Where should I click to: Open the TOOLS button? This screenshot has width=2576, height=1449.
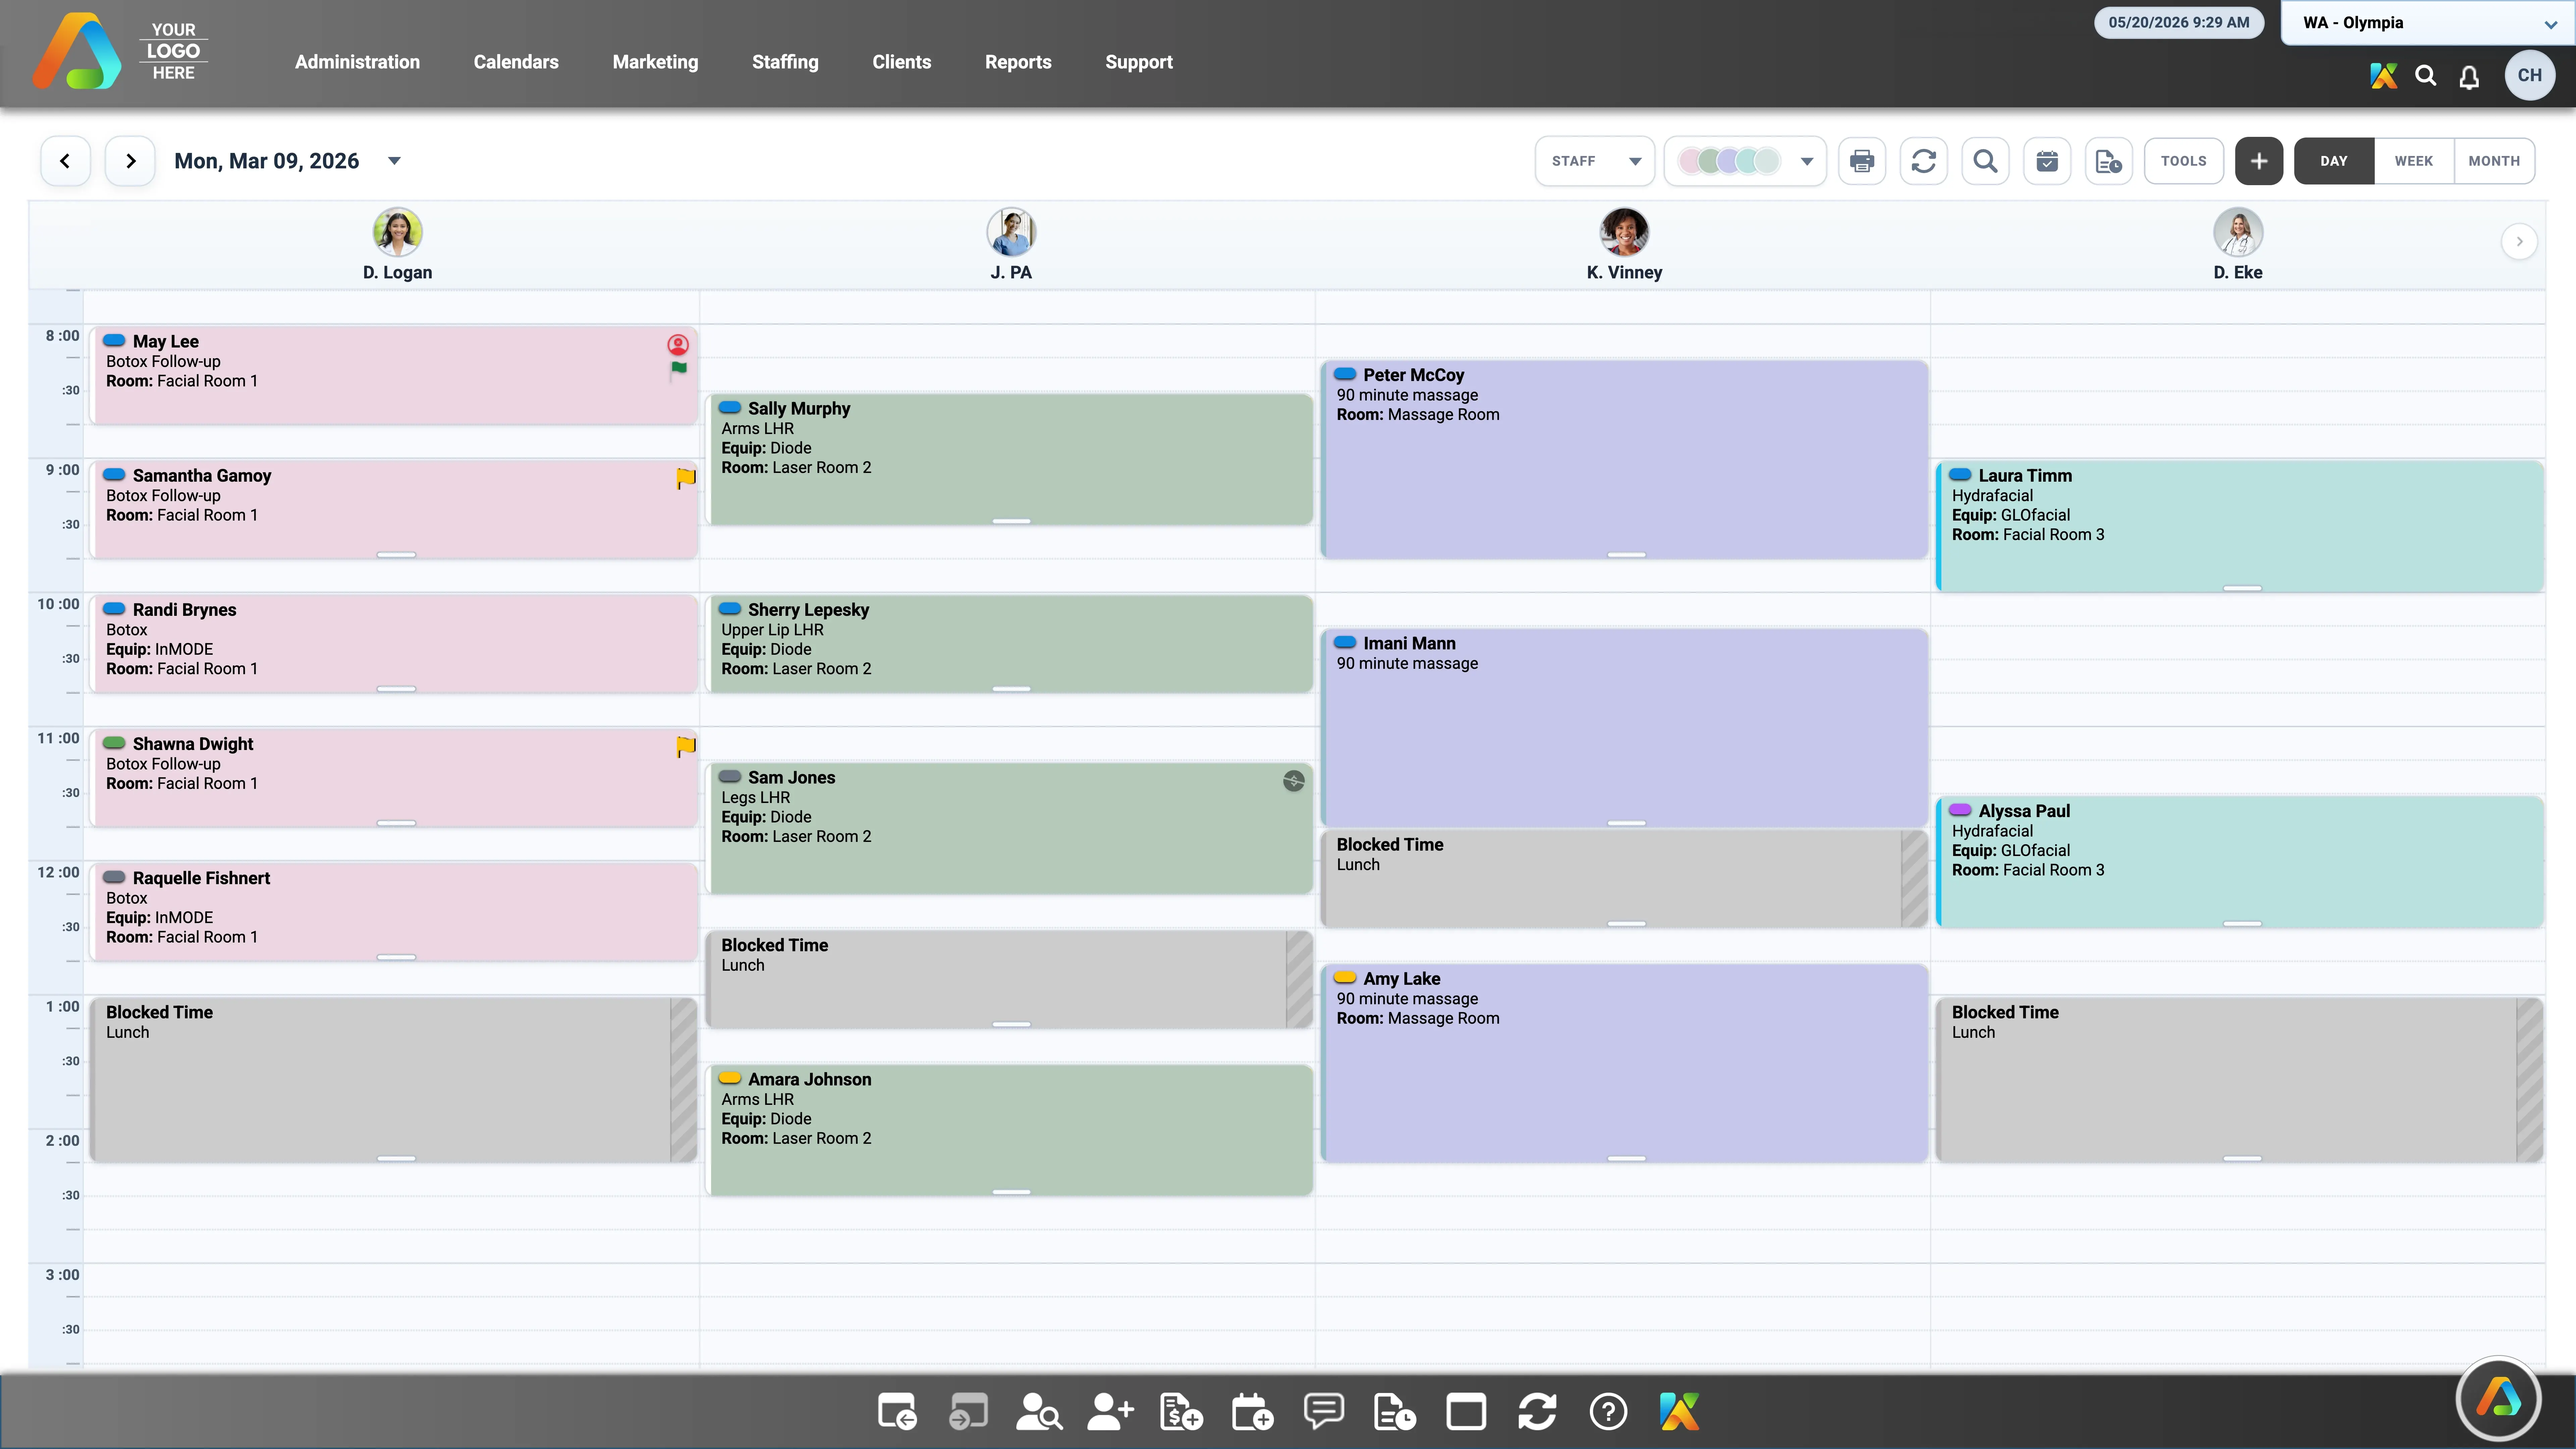click(x=2184, y=161)
